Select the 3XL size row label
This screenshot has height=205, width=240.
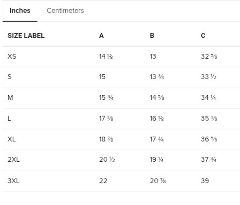pyautogui.click(x=13, y=181)
